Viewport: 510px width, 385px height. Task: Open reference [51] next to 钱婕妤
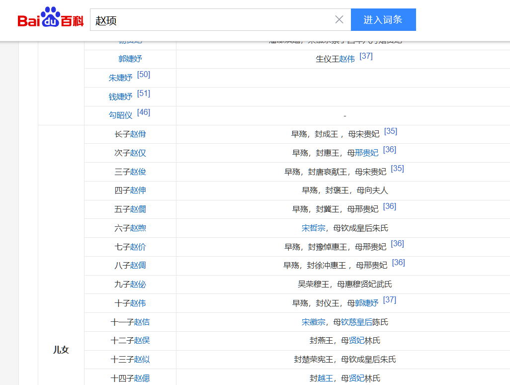(144, 94)
